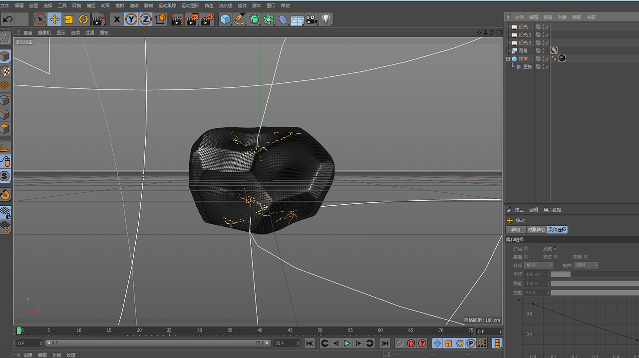
Task: Click the 宽度 slider bar
Action: tap(595, 292)
